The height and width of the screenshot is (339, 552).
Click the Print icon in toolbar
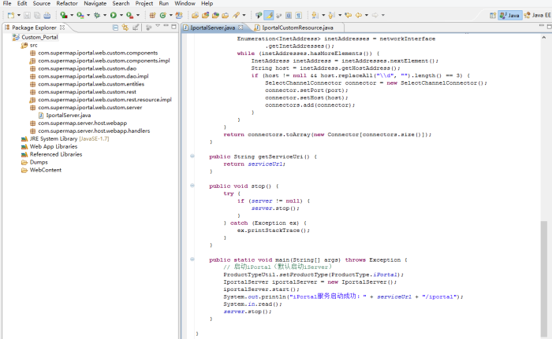point(47,15)
